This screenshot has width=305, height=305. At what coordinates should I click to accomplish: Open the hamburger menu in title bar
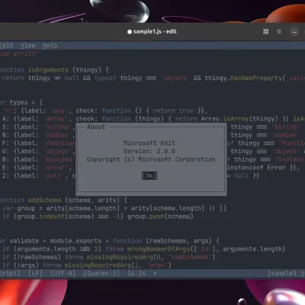coord(279,31)
